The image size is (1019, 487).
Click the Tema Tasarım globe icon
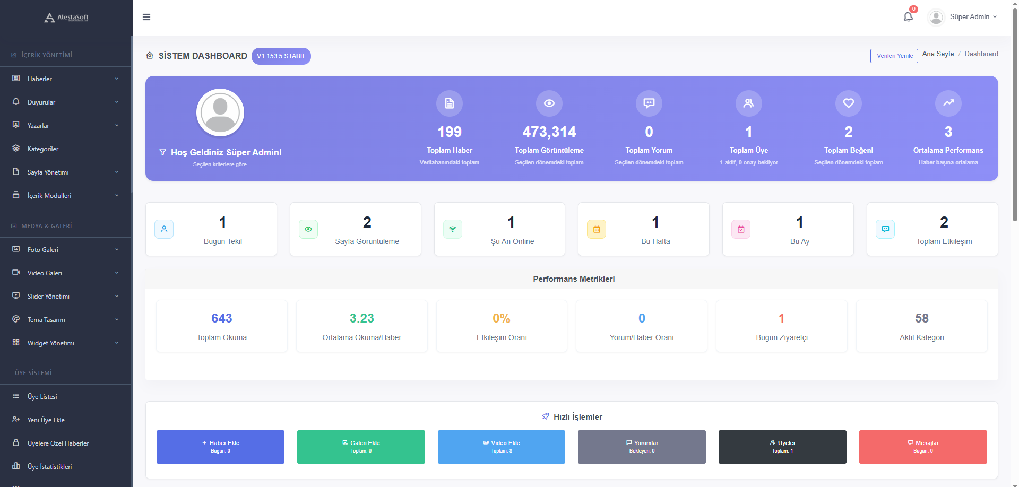pyautogui.click(x=16, y=319)
